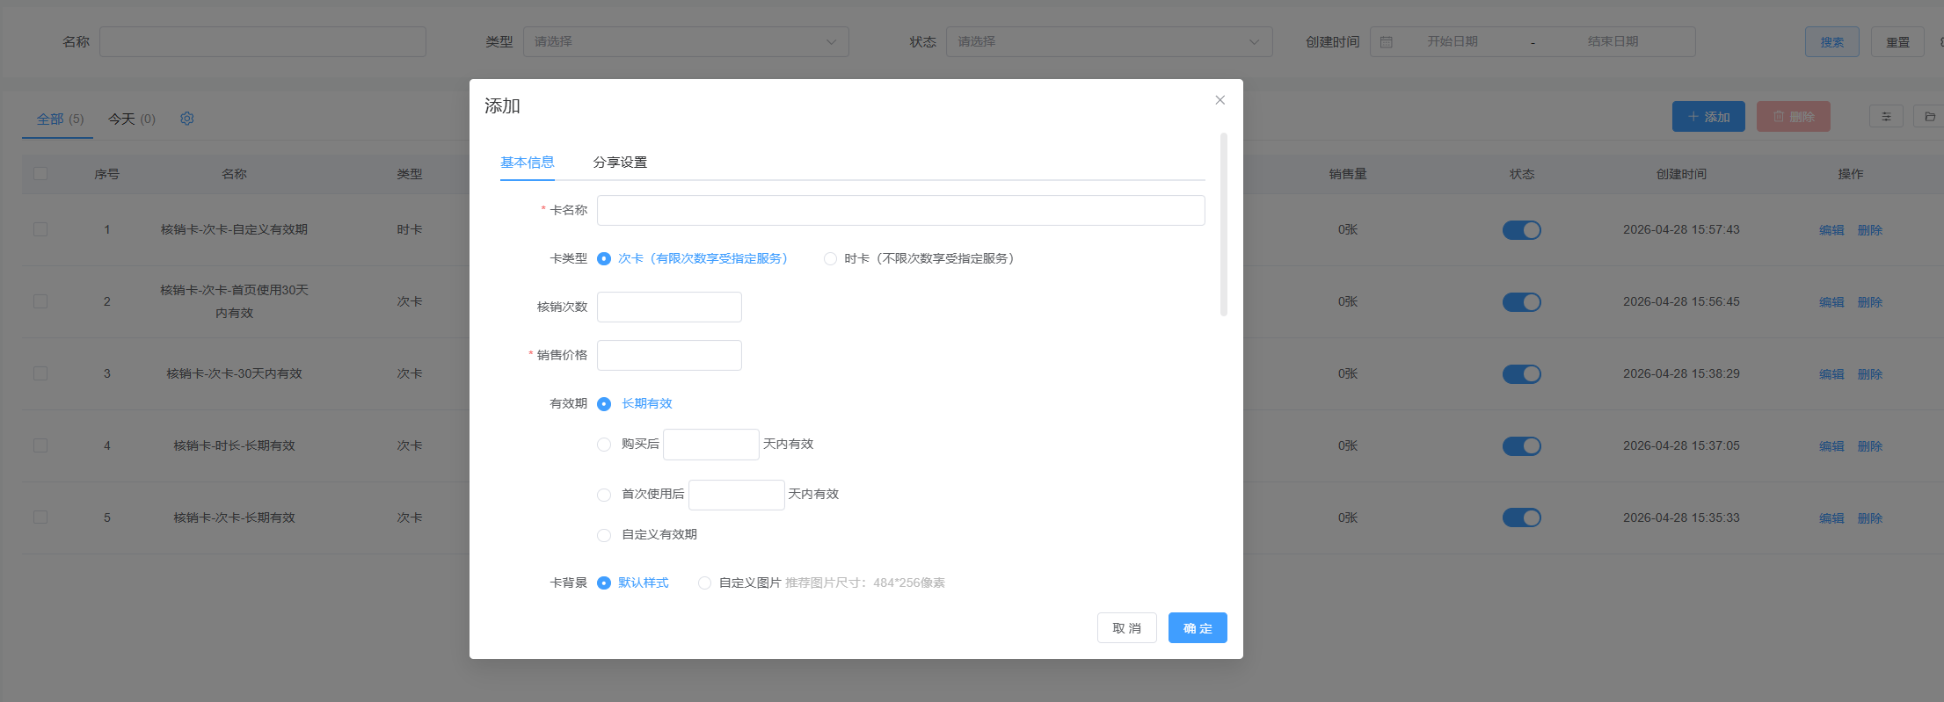Toggle status switch for row created 15:57:43
Image resolution: width=1944 pixels, height=702 pixels.
click(x=1522, y=230)
